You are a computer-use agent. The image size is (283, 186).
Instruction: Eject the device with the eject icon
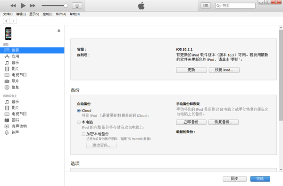(59, 30)
